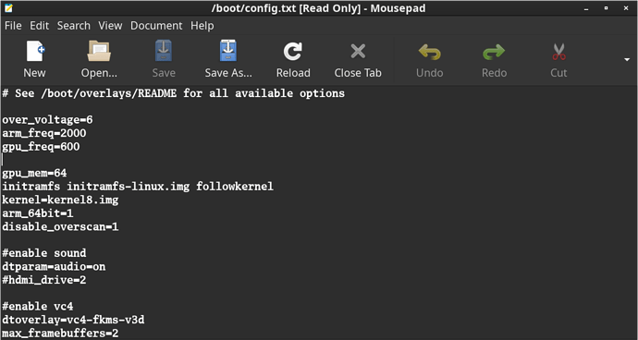Expand the toolbar overflow arrow
Image resolution: width=638 pixels, height=340 pixels.
point(627,59)
